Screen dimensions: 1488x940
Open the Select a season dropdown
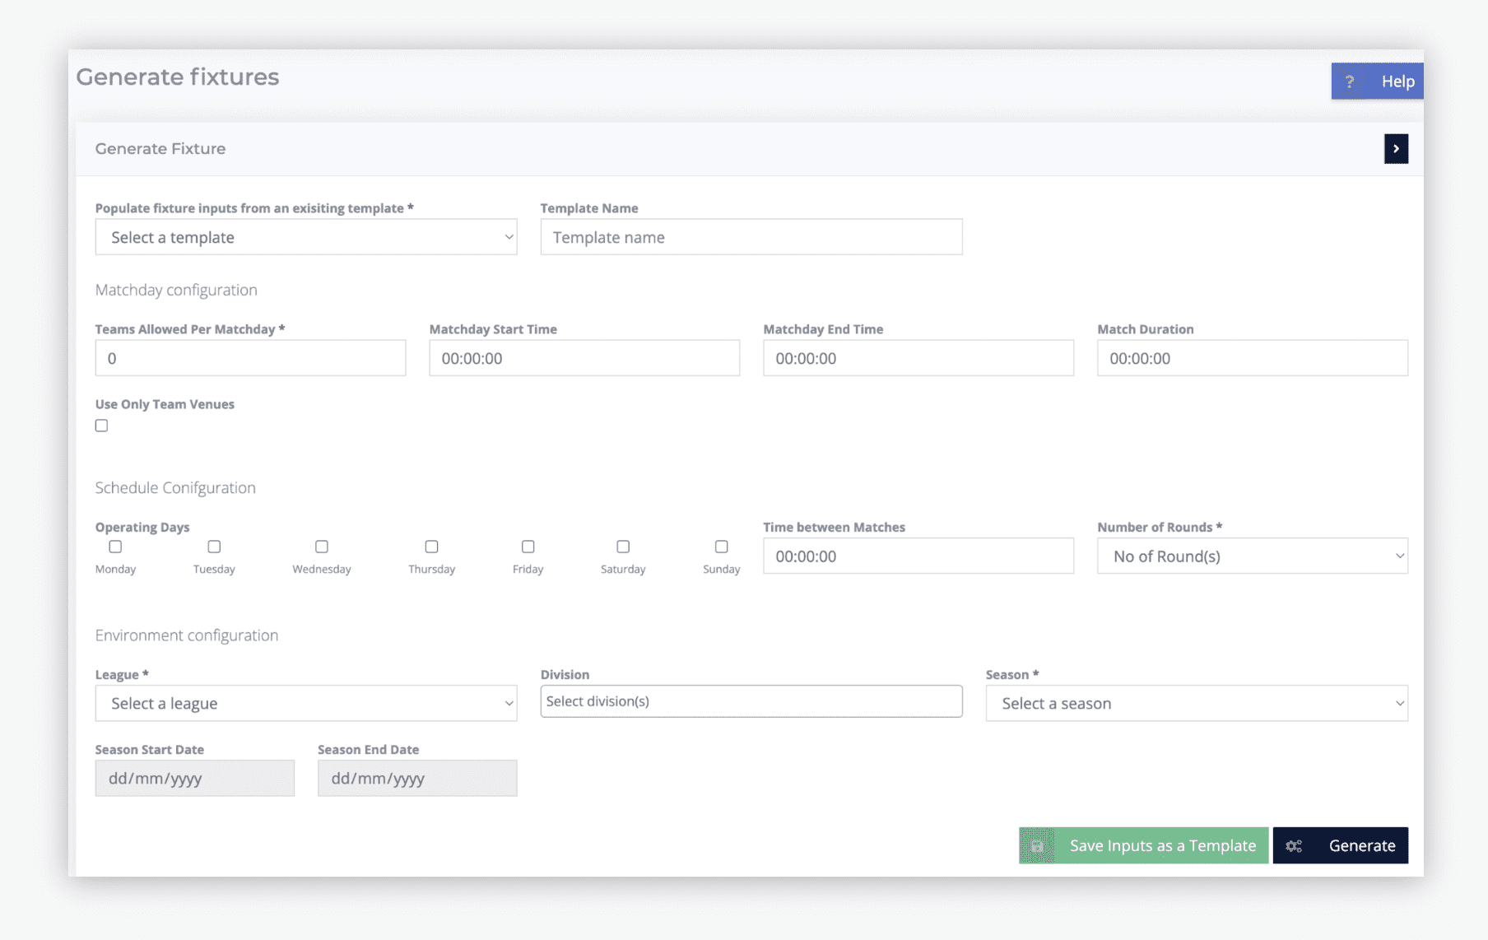click(x=1196, y=704)
